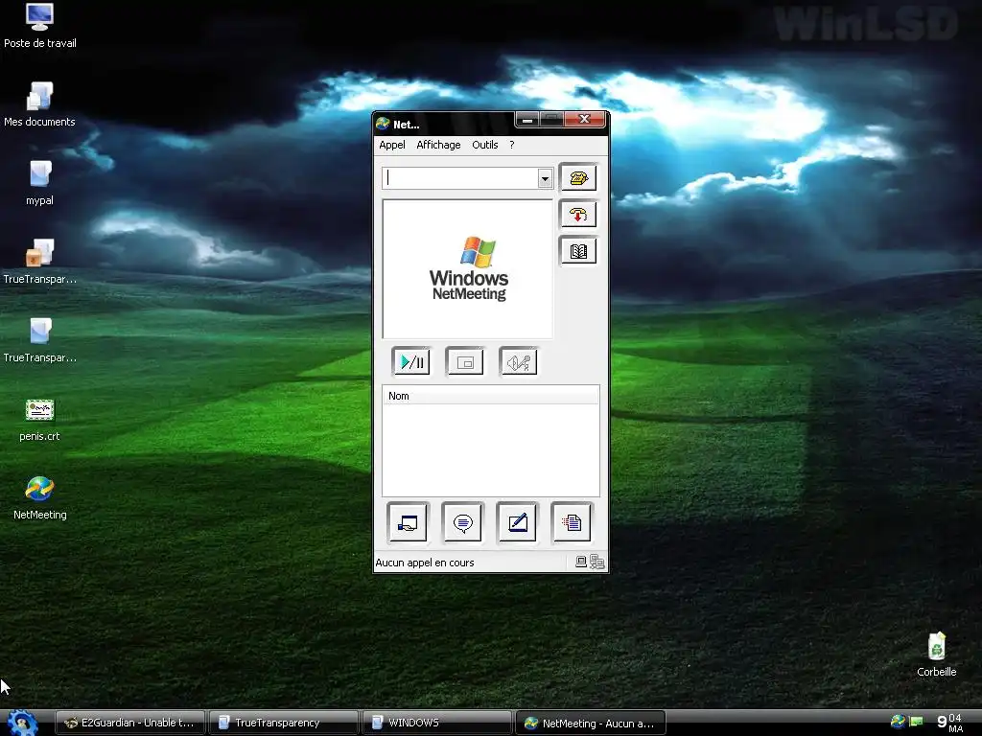
Task: Select the Corbeille recycle bin
Action: coord(936,655)
